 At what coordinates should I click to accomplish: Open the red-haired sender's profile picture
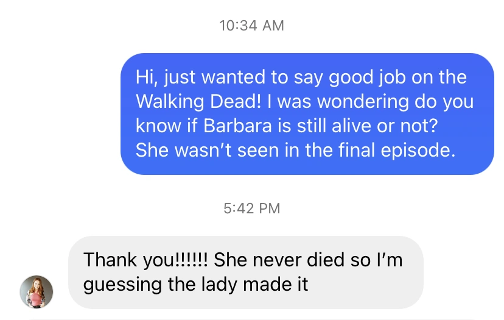(37, 292)
